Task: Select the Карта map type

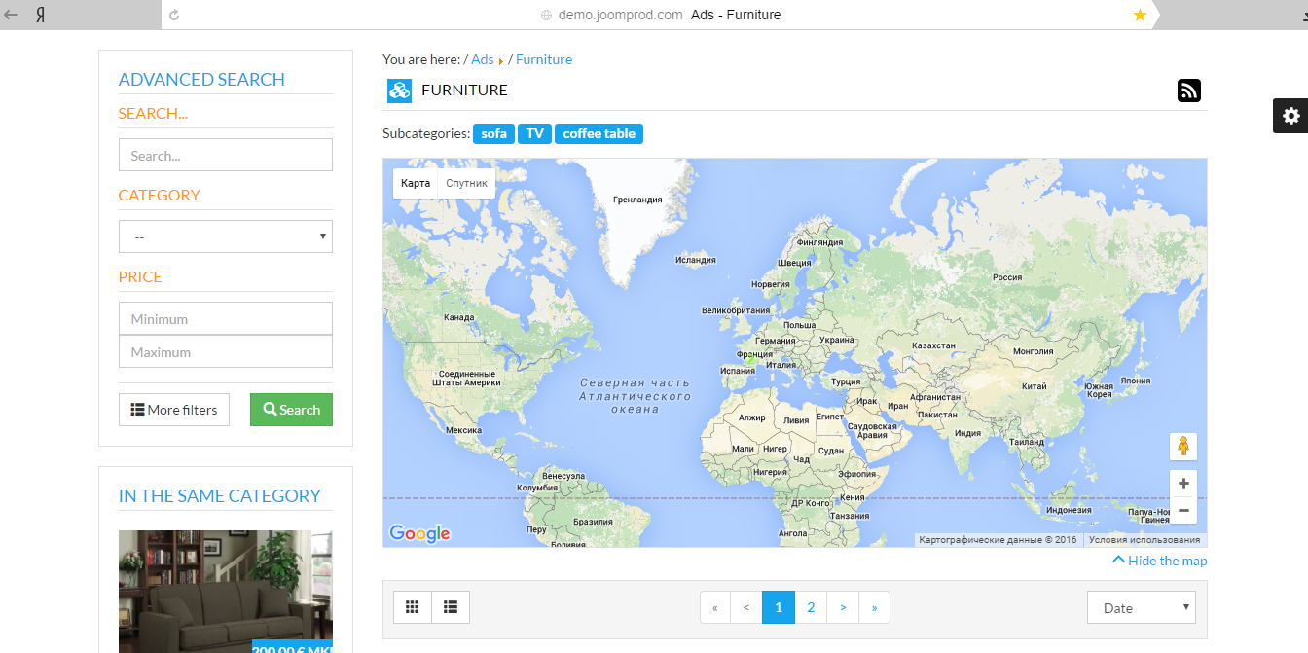Action: pyautogui.click(x=416, y=183)
